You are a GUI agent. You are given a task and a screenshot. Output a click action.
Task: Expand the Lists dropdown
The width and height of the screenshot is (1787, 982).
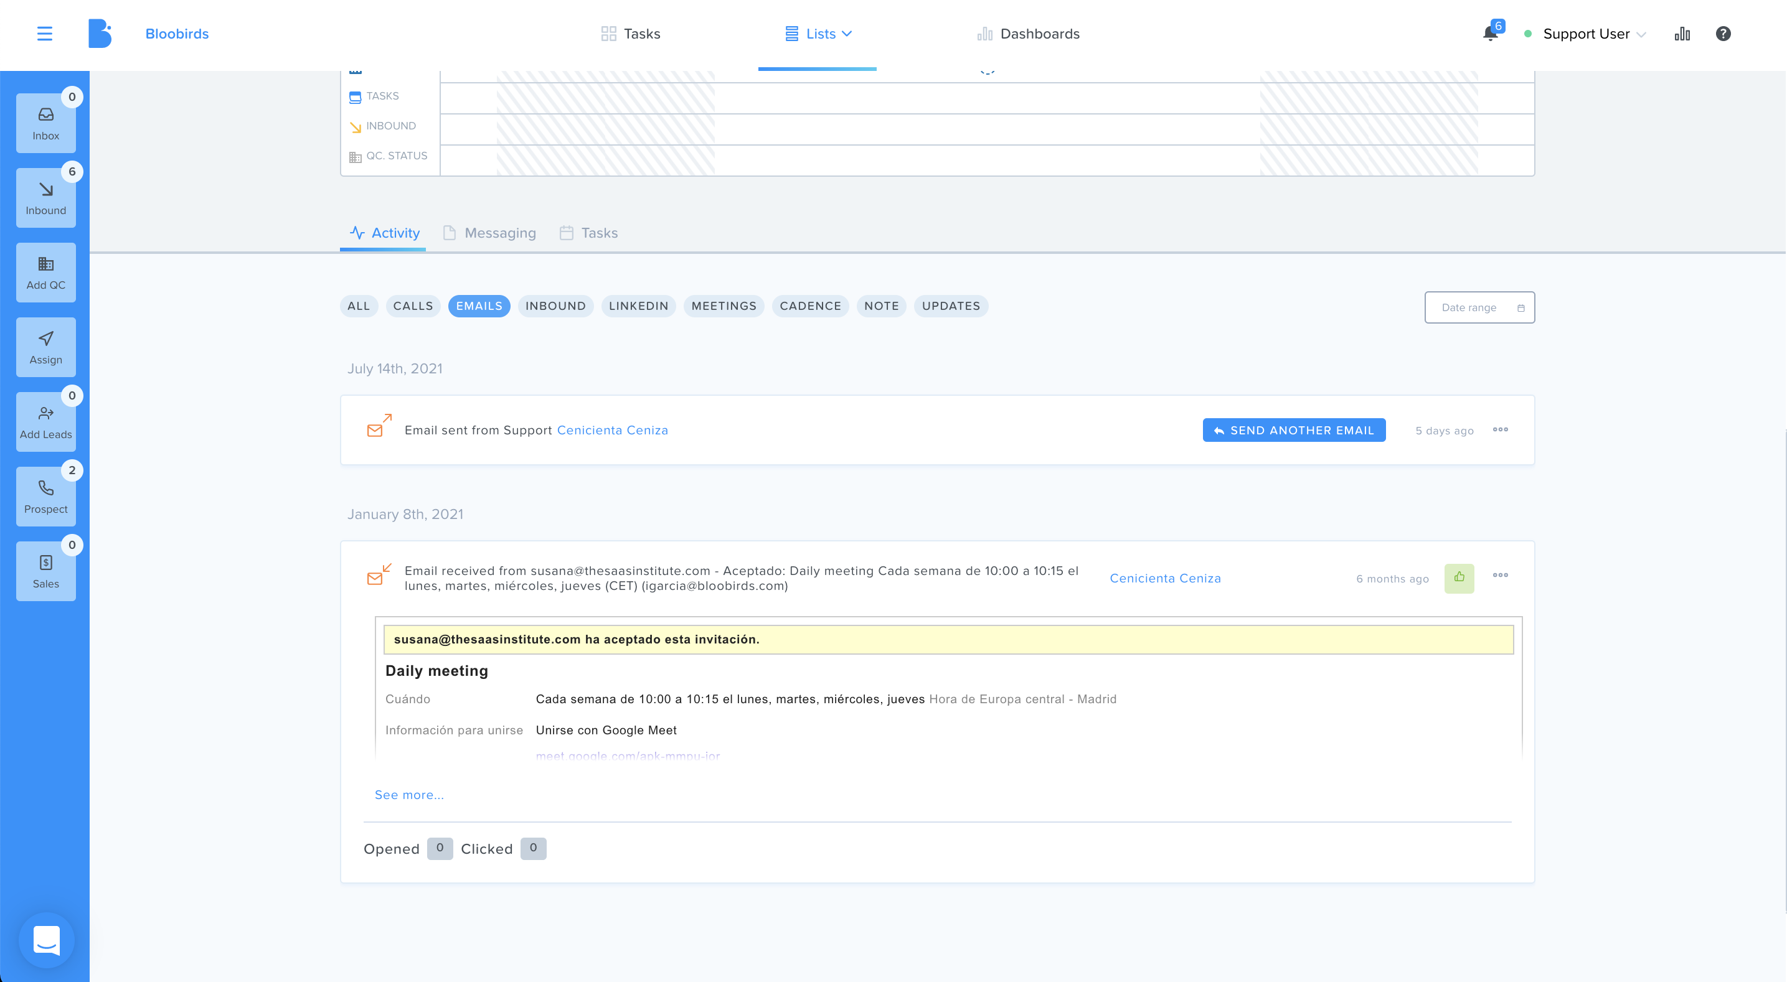pos(818,33)
